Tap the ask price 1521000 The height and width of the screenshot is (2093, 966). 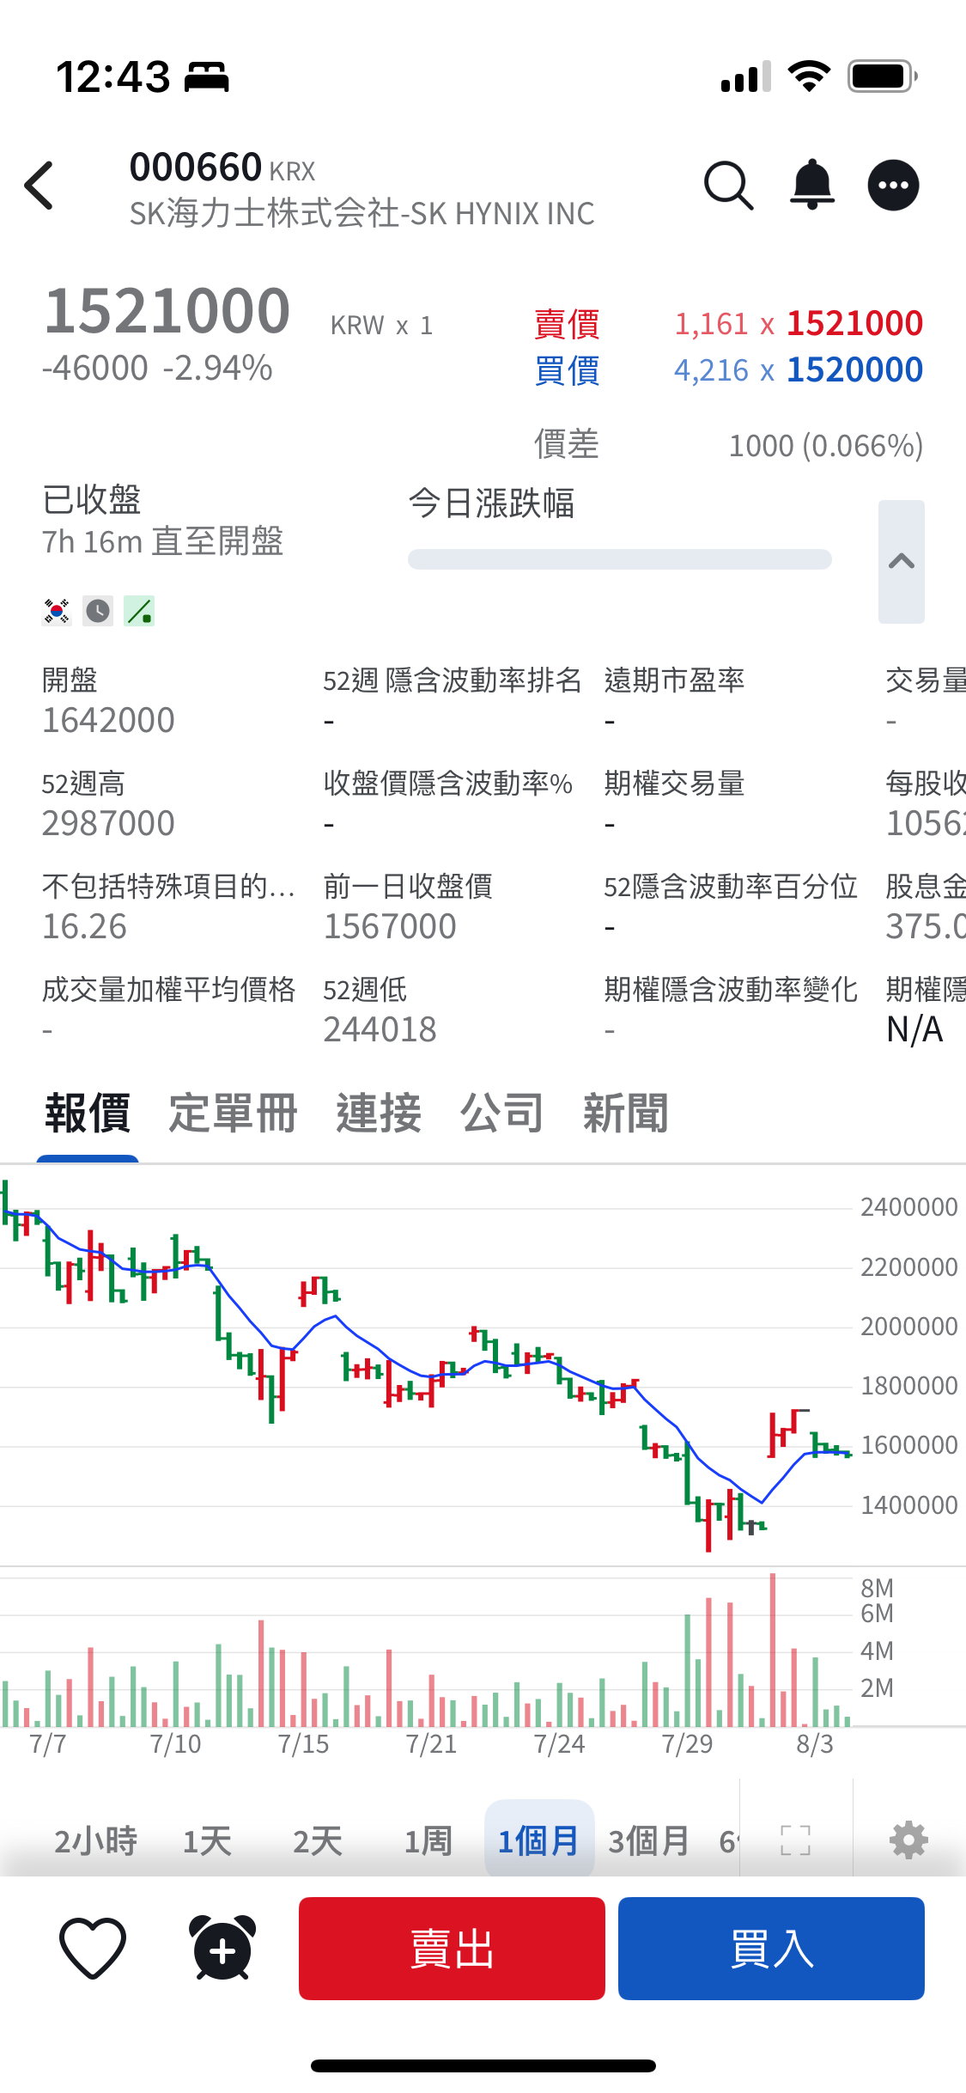pos(854,324)
